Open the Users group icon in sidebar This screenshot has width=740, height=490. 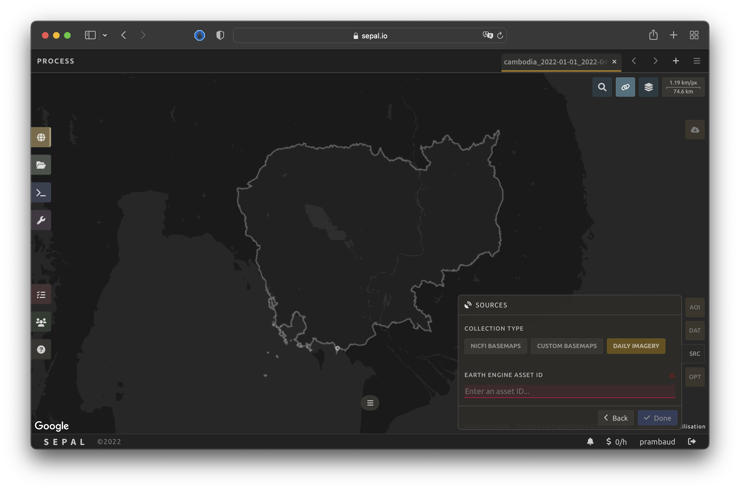coord(41,322)
